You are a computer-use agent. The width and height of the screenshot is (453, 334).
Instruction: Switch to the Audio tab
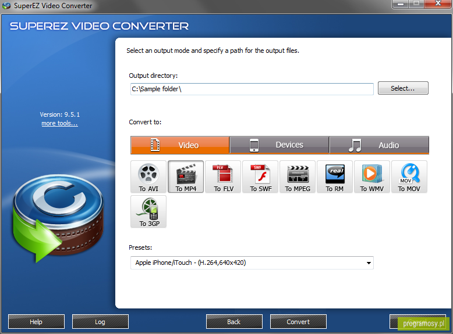[379, 145]
